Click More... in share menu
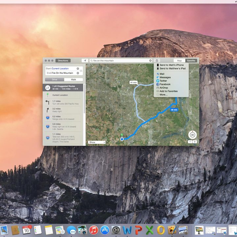This screenshot has height=237, width=237. click(171, 95)
